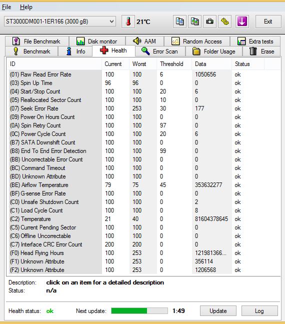Click the thermometer temperature icon
This screenshot has height=324, width=285.
pos(128,21)
